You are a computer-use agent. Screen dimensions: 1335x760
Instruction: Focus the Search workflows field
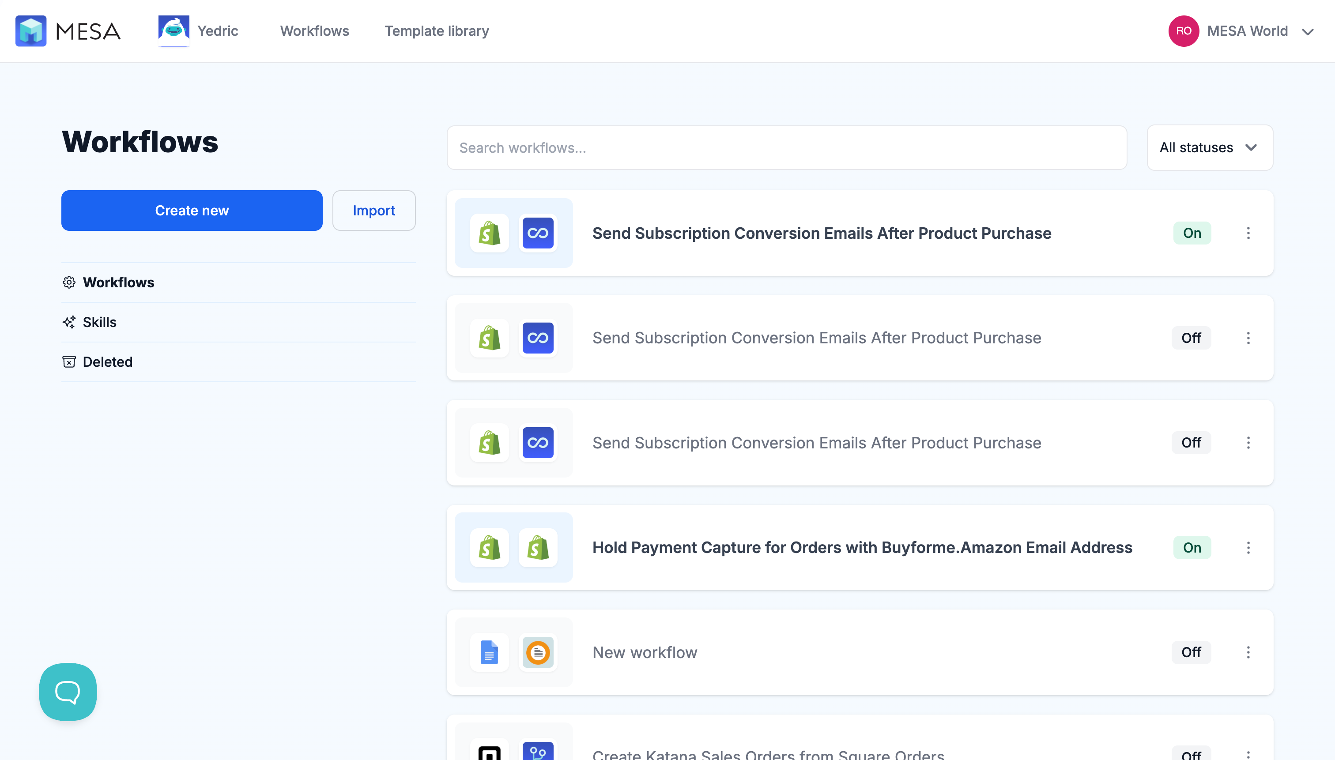click(786, 148)
